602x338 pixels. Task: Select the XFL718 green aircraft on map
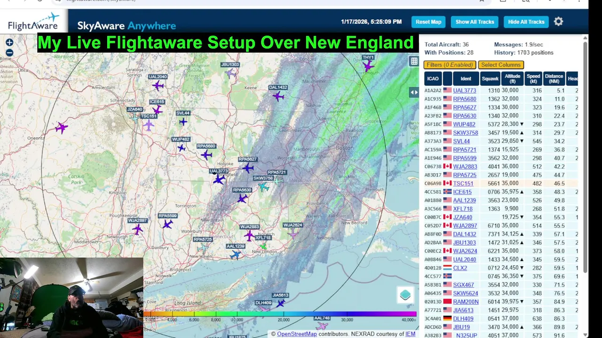tap(263, 246)
